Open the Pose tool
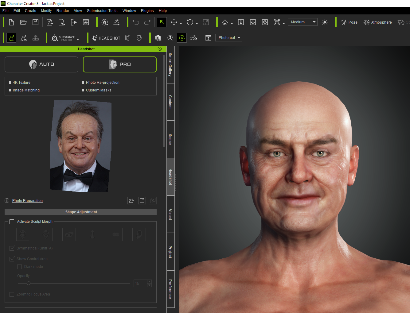This screenshot has height=313, width=410. pos(349,22)
